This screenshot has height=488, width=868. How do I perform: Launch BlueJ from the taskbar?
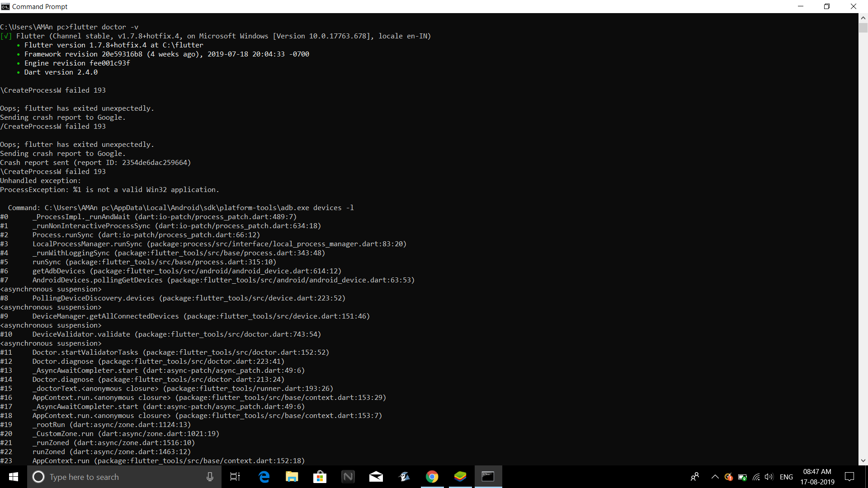pos(404,477)
